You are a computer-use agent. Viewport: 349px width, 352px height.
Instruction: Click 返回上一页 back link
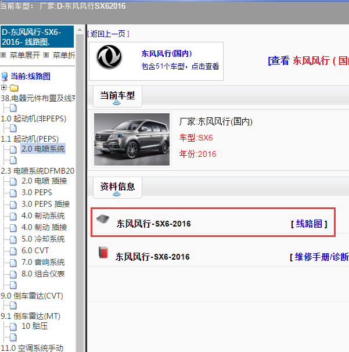click(108, 34)
